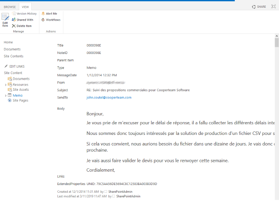Click the scrollbar up arrow
Viewport: 279px width, 203px height.
[276, 36]
